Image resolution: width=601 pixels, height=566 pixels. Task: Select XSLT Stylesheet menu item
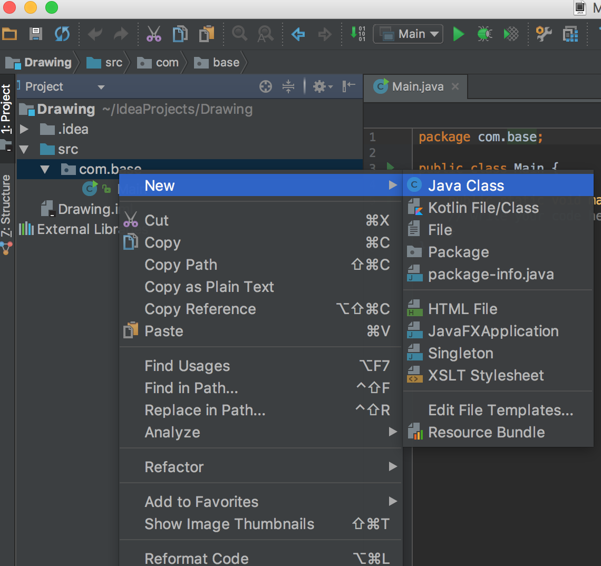coord(498,376)
